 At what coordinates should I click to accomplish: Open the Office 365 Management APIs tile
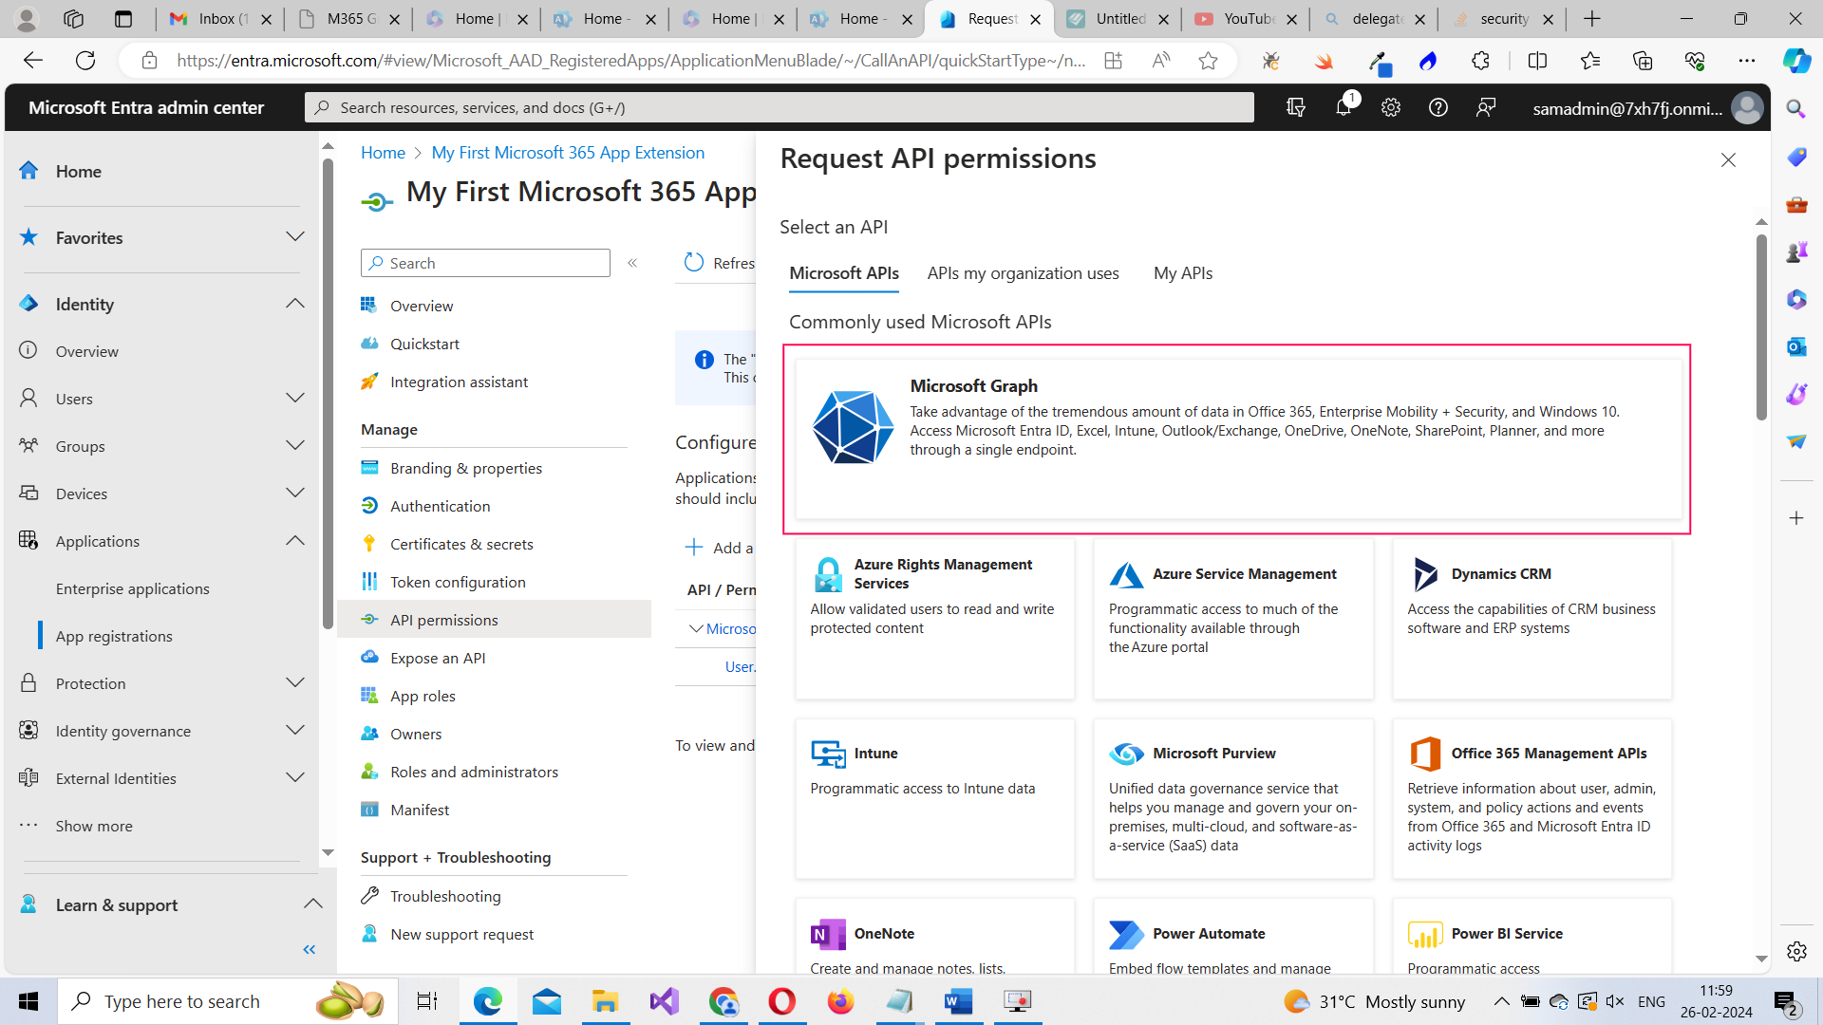tap(1531, 797)
